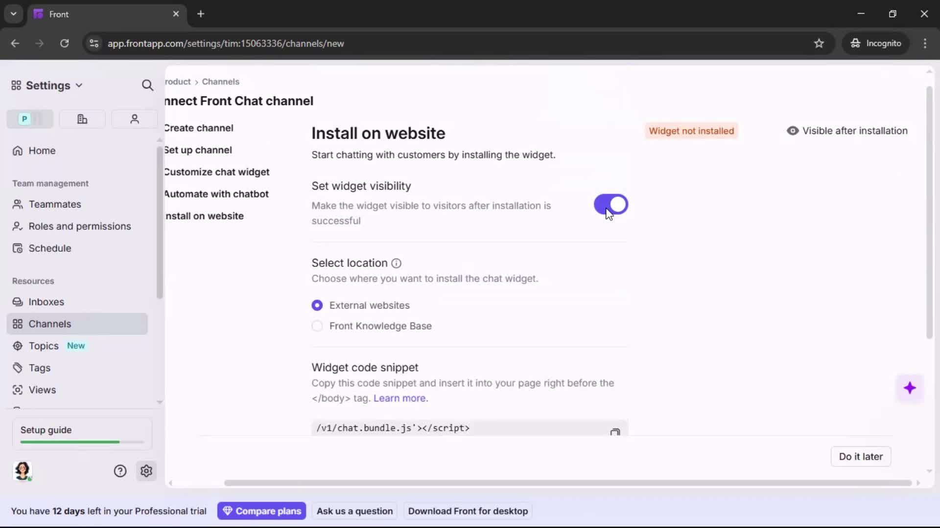
Task: Open the Select location info tooltip
Action: pos(396,263)
